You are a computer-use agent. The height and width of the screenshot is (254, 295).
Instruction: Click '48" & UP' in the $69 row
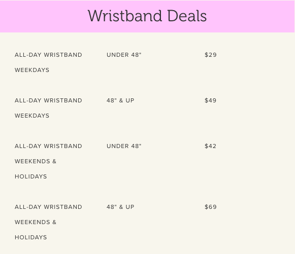pyautogui.click(x=120, y=207)
